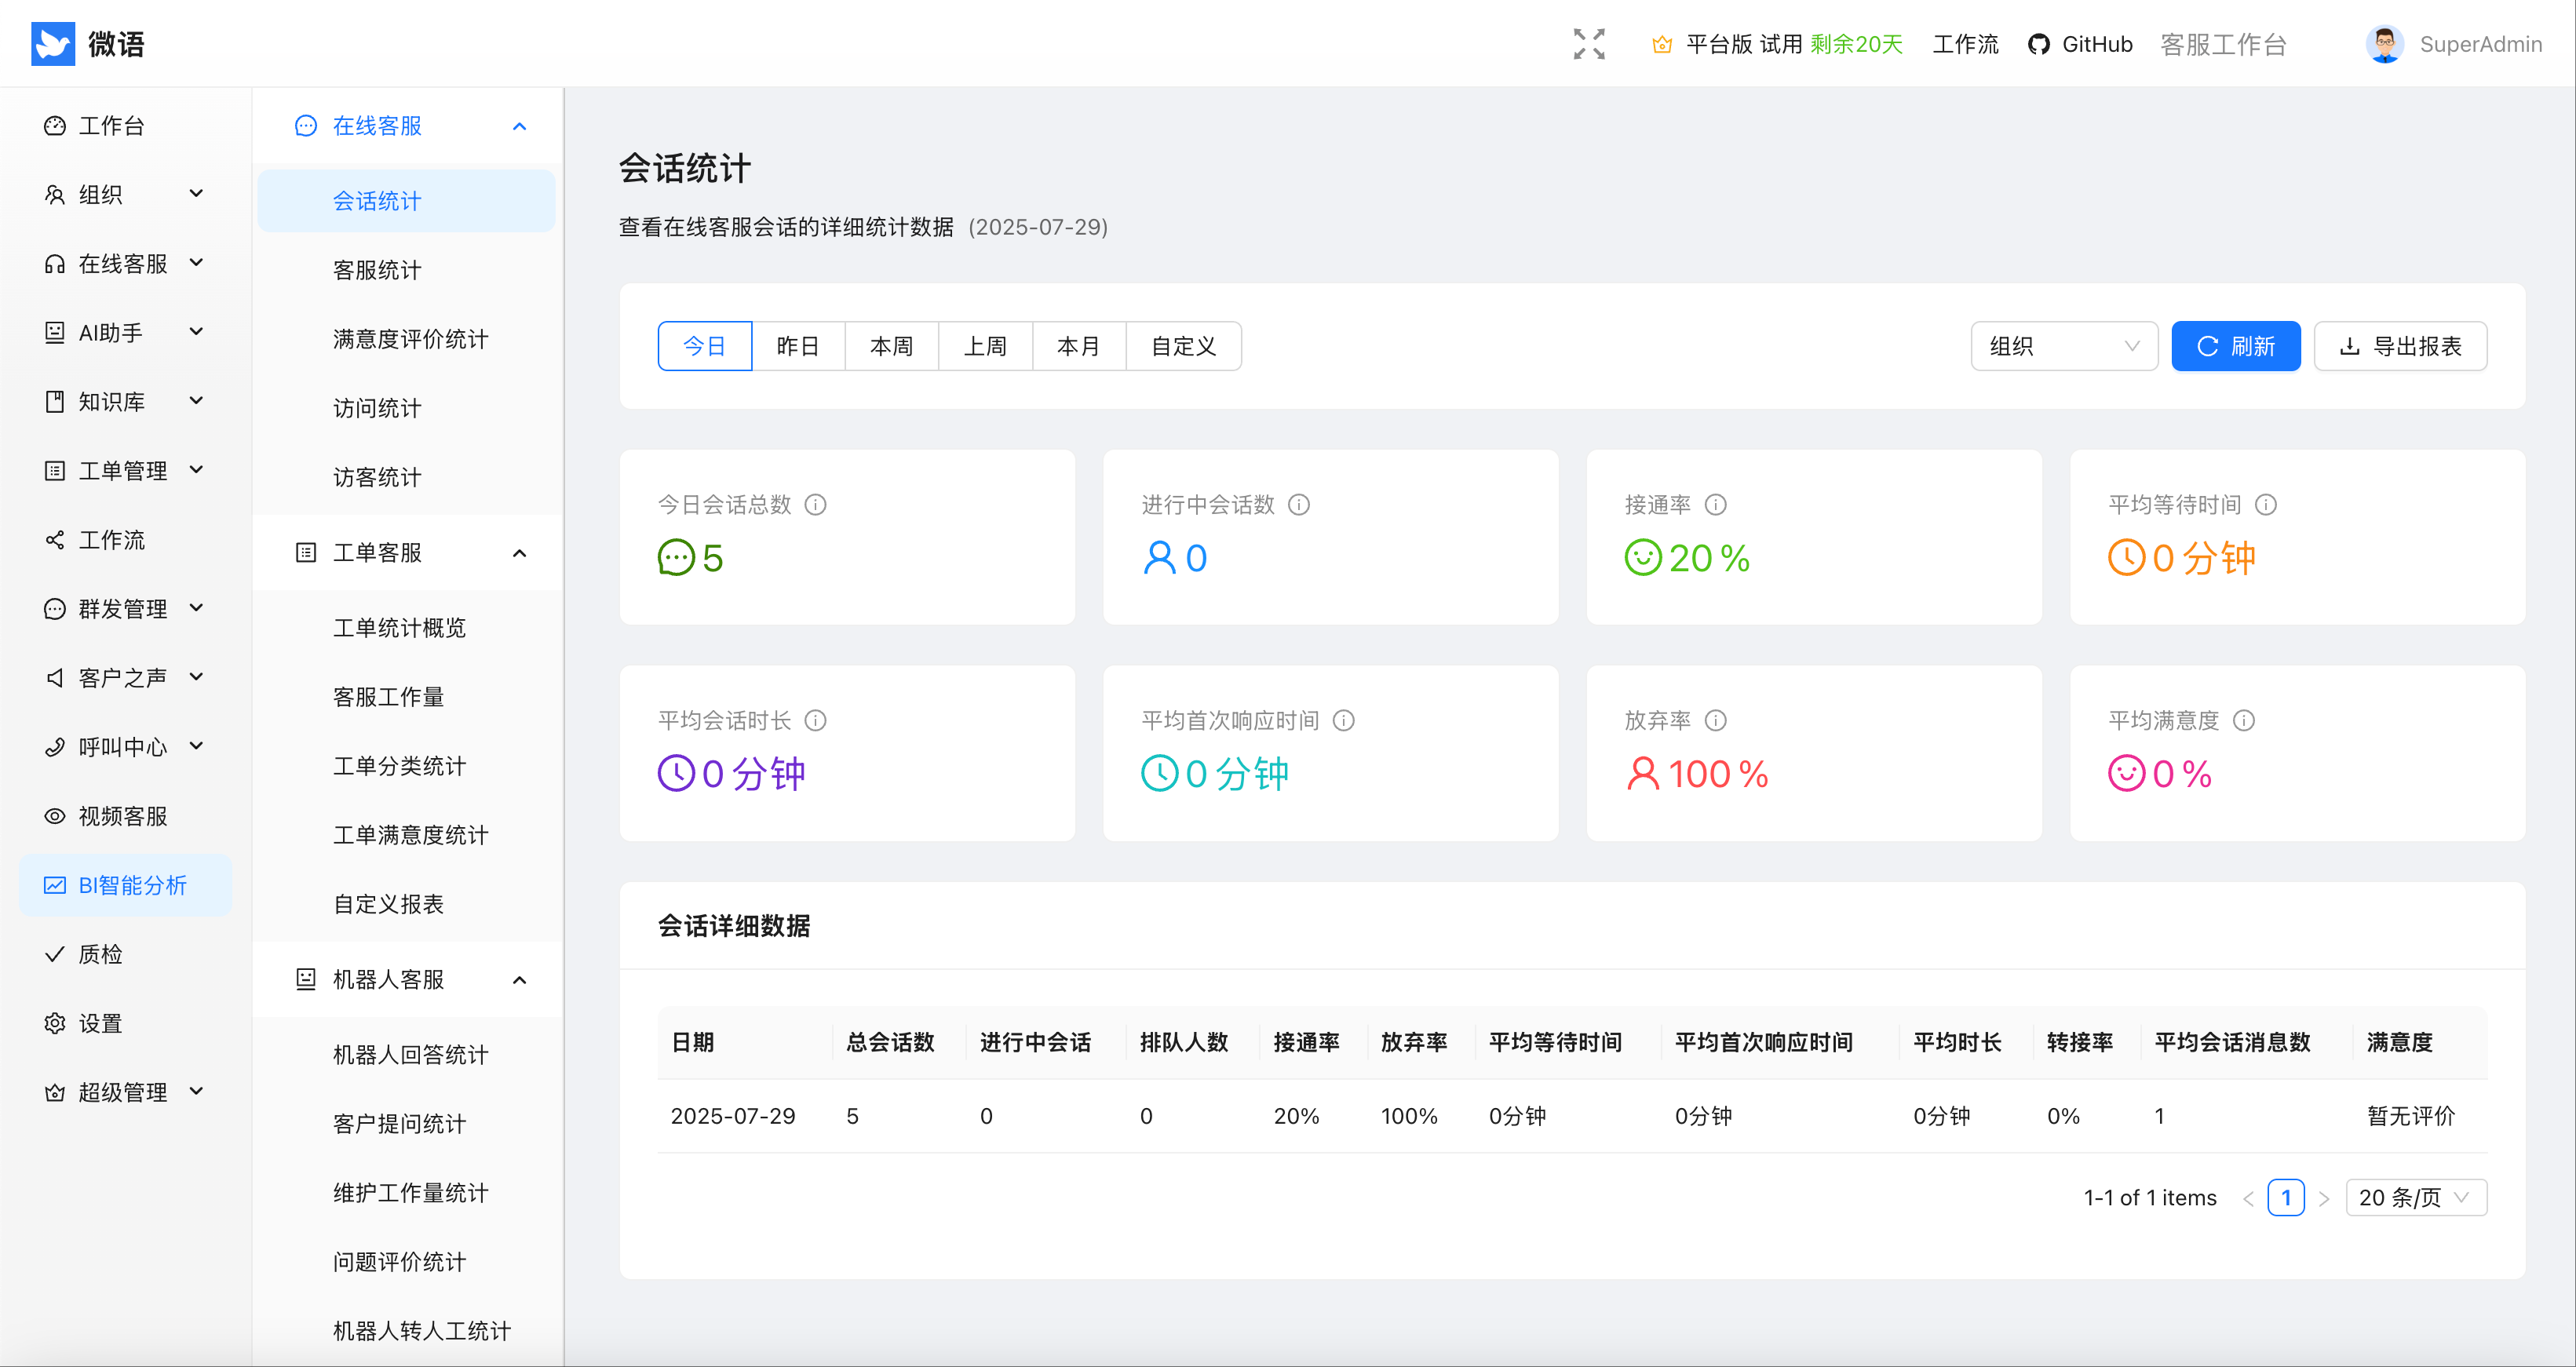The image size is (2576, 1367).
Task: Click the SuperAdmin avatar image
Action: tap(2384, 44)
